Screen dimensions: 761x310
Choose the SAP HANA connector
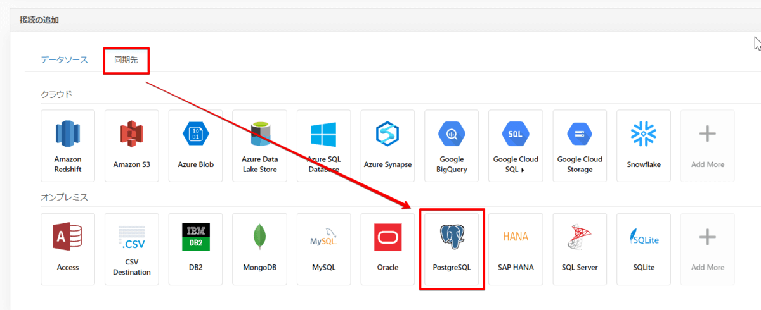click(516, 249)
